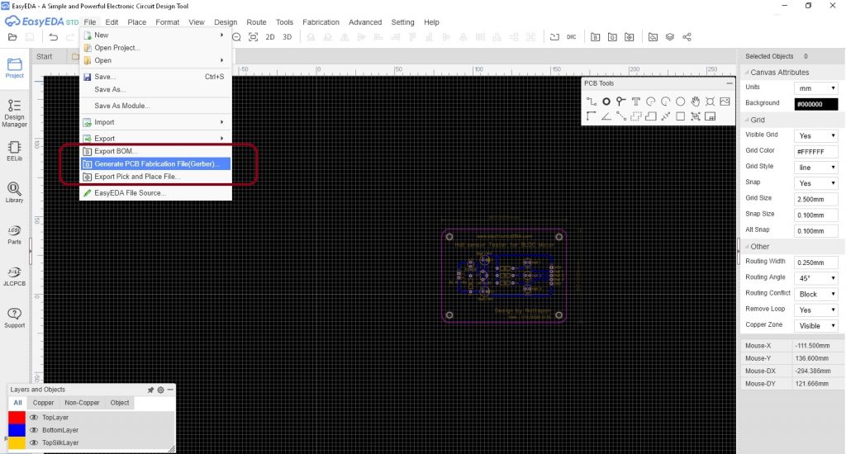Click the Layer Manager stack toolbar icon
Image resolution: width=846 pixels, height=454 pixels.
pos(669,37)
